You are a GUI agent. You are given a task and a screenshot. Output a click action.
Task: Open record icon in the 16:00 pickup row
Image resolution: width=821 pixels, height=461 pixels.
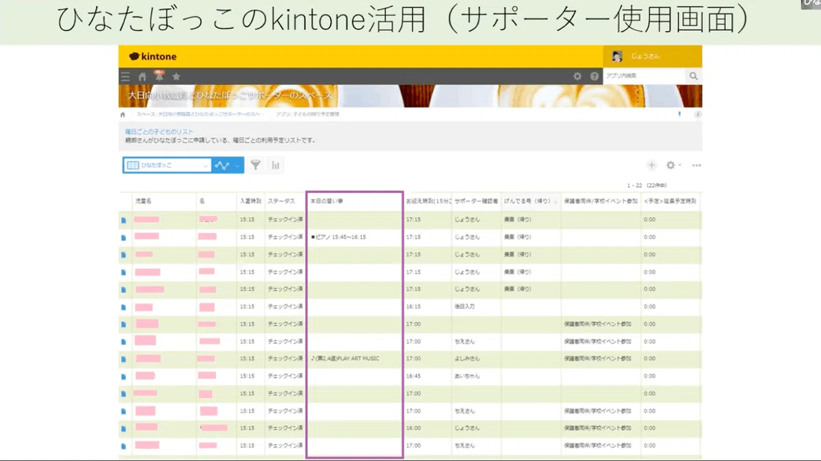tap(124, 428)
